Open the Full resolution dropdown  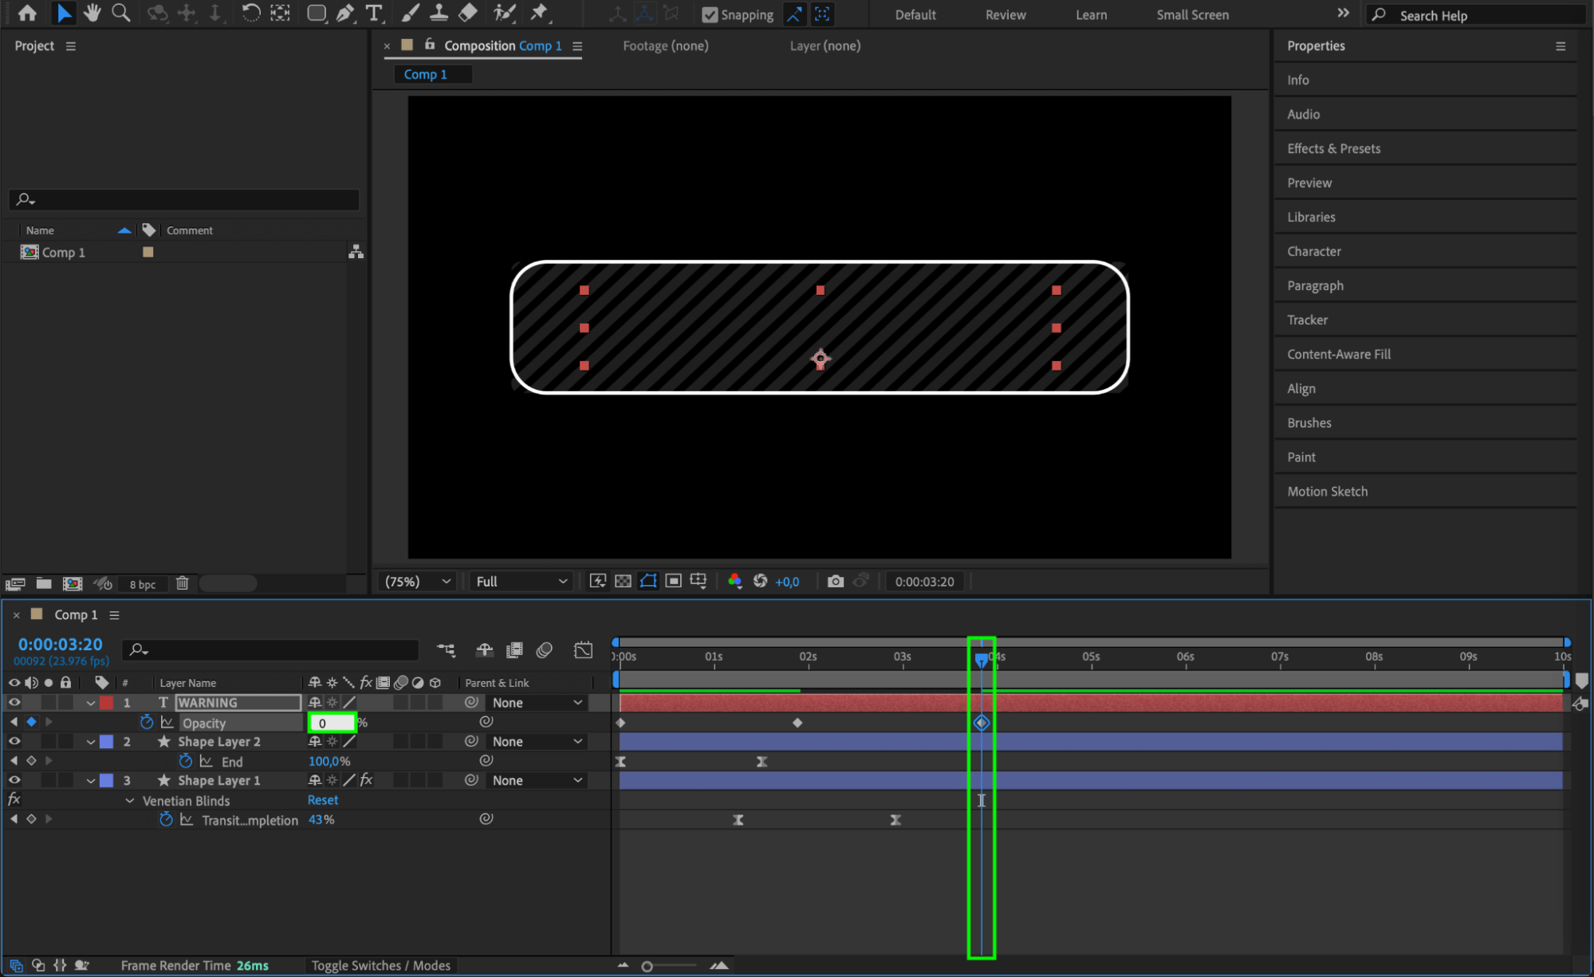(x=521, y=581)
